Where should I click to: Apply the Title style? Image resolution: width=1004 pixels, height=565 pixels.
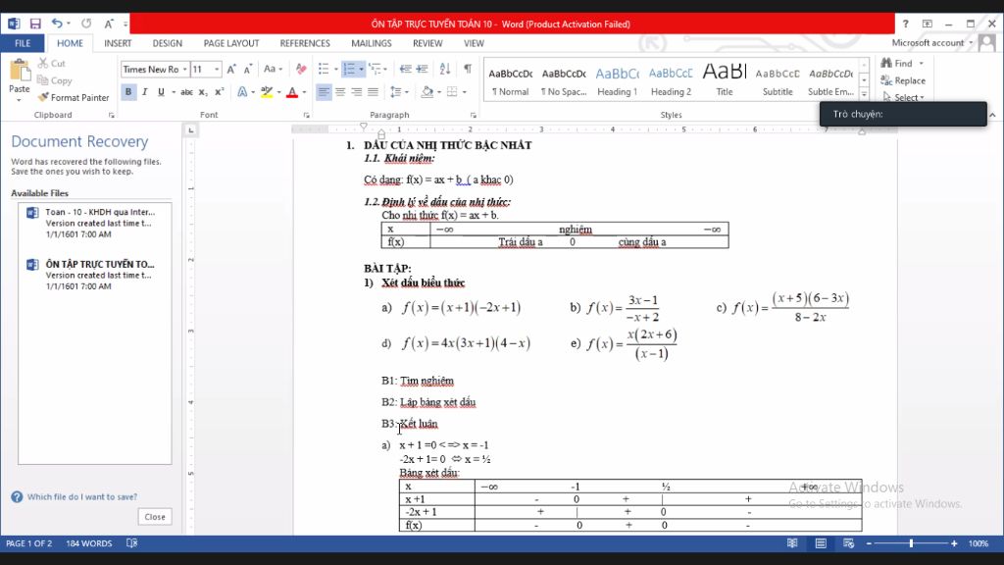[725, 80]
